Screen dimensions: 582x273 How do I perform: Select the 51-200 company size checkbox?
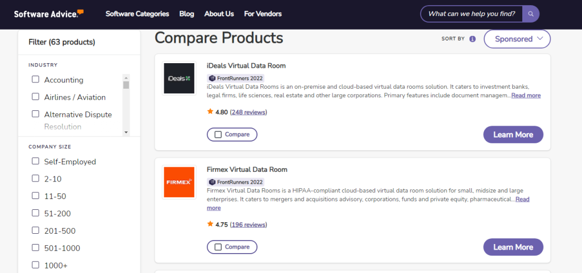(35, 213)
